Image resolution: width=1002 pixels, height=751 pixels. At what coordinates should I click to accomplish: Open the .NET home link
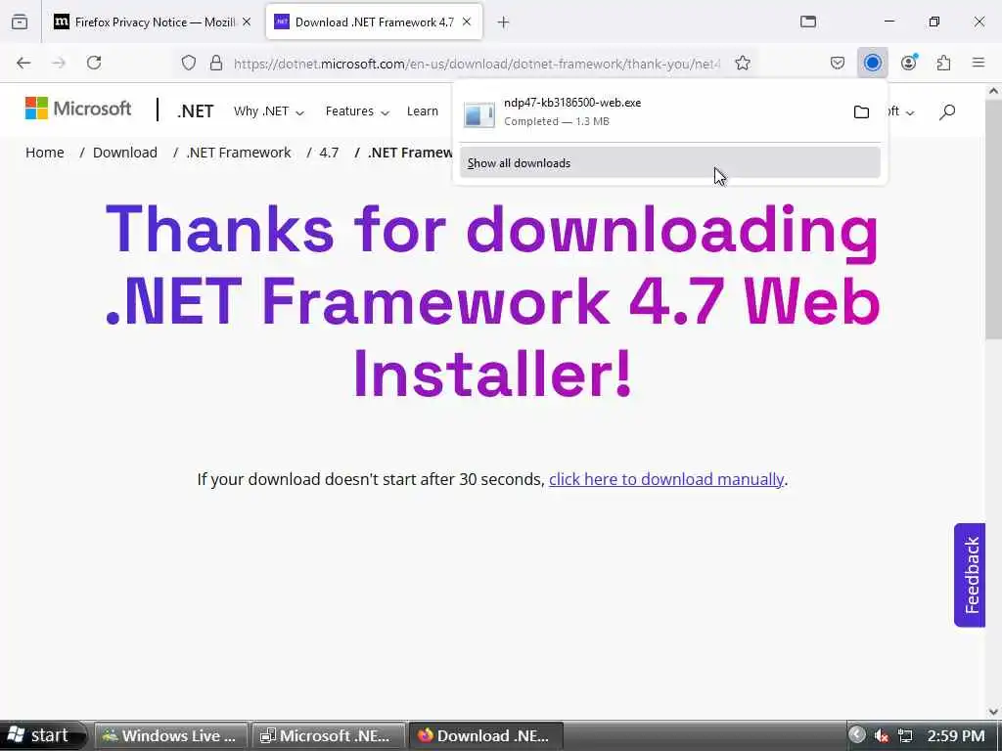(196, 111)
